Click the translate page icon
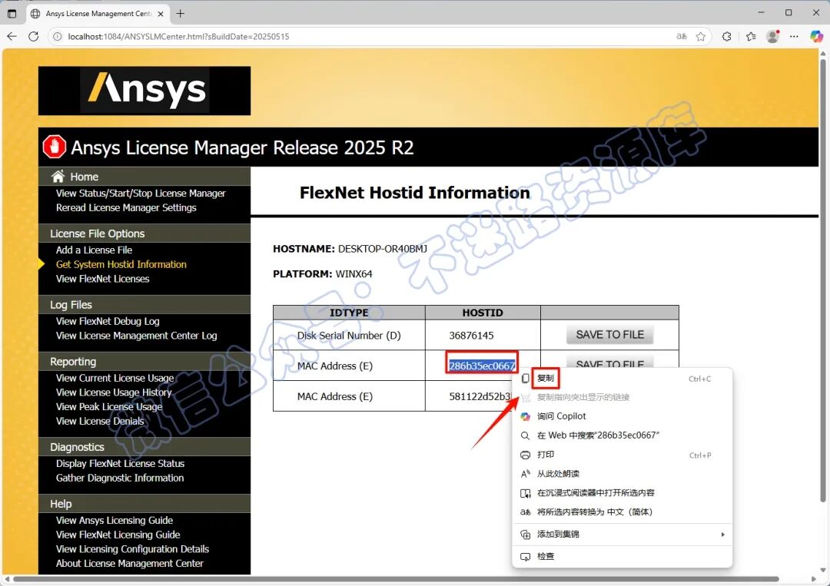Image resolution: width=830 pixels, height=586 pixels. pyautogui.click(x=681, y=37)
